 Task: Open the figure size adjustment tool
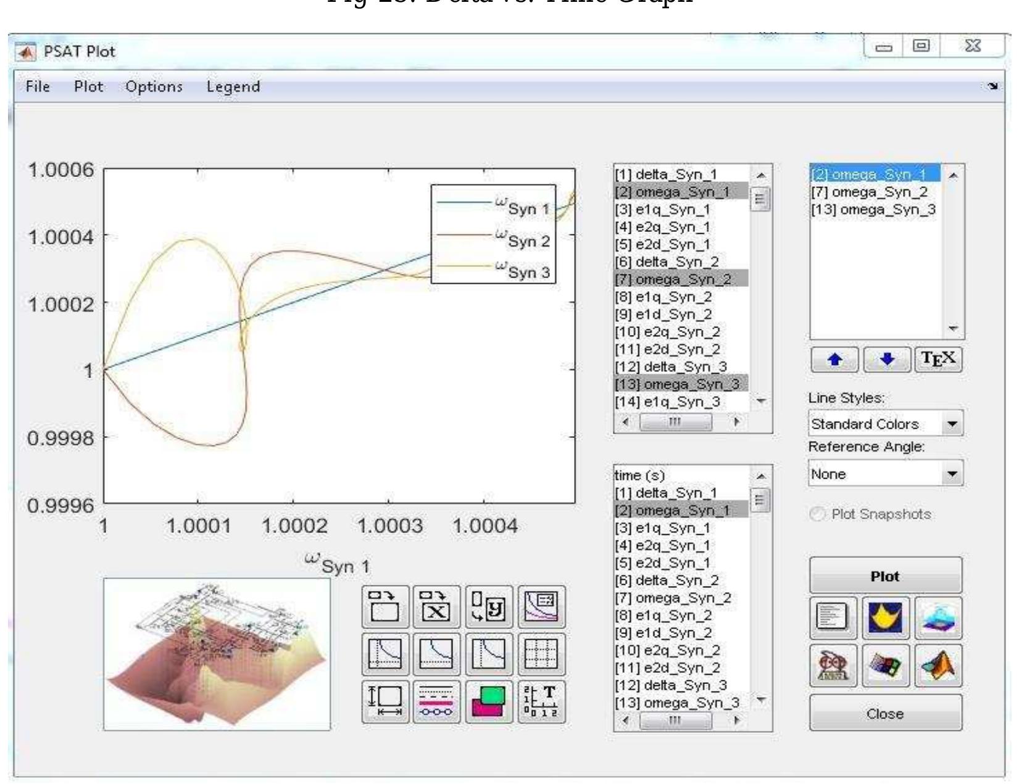tap(386, 700)
